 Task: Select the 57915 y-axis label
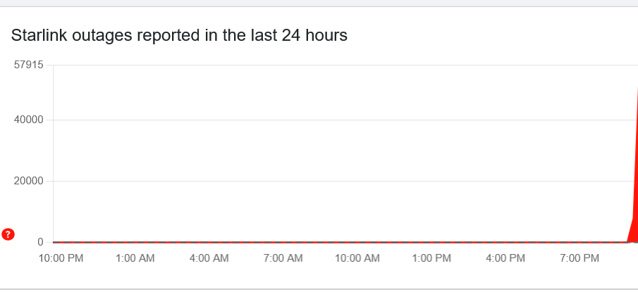point(28,65)
